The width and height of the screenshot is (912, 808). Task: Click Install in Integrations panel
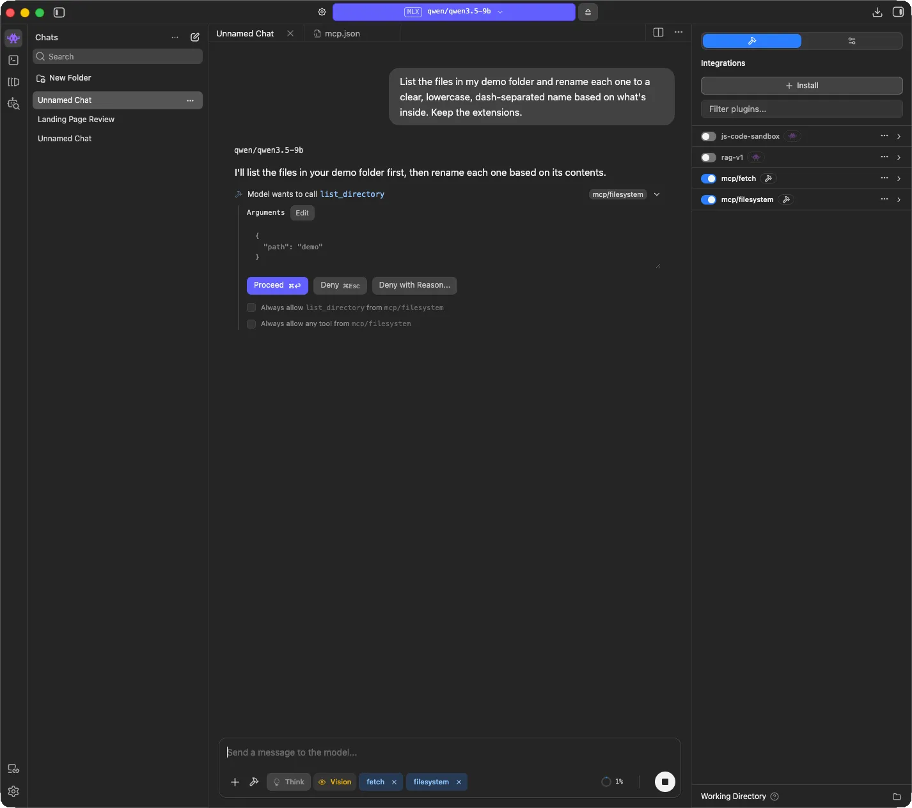point(802,86)
